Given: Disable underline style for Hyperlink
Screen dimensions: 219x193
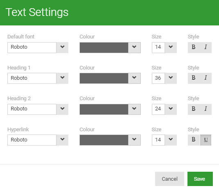Looking at the screenshot, I should (x=205, y=140).
